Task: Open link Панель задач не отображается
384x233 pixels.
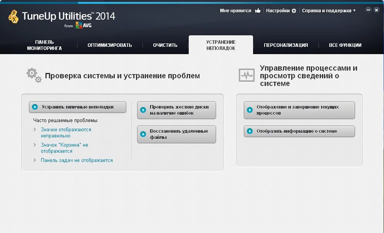Action: (77, 160)
